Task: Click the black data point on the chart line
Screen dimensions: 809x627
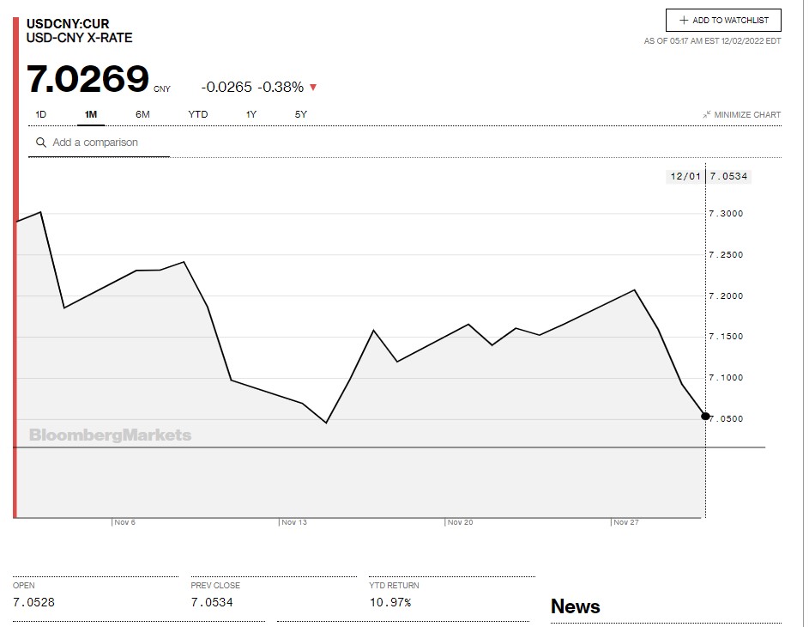Action: 705,416
